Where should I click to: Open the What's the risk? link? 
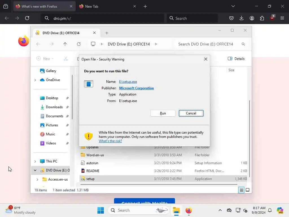tap(110, 141)
